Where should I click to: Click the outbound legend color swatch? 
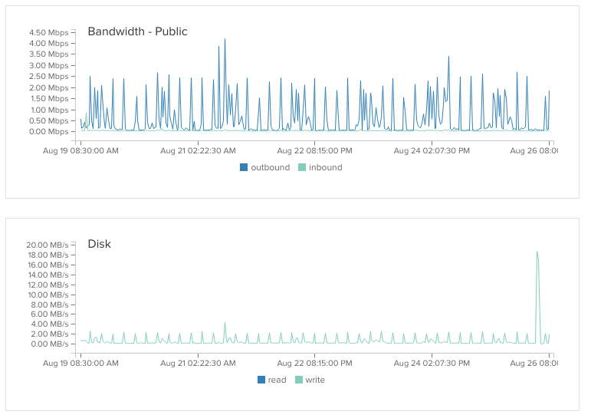point(244,167)
